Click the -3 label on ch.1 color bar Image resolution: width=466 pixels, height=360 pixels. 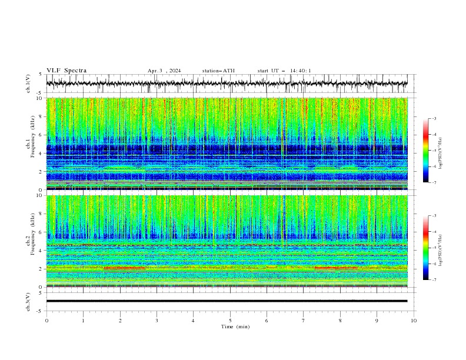tap(434, 118)
